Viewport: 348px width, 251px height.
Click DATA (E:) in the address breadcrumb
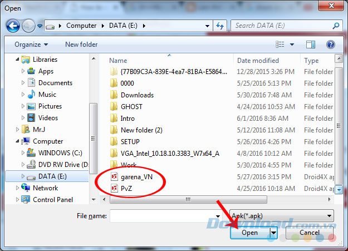coord(123,26)
